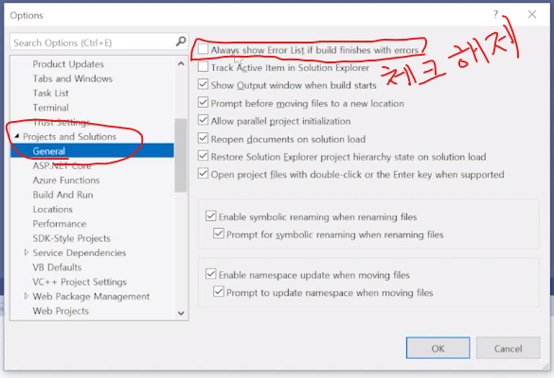Select Product Updates in options tree

[x=68, y=64]
